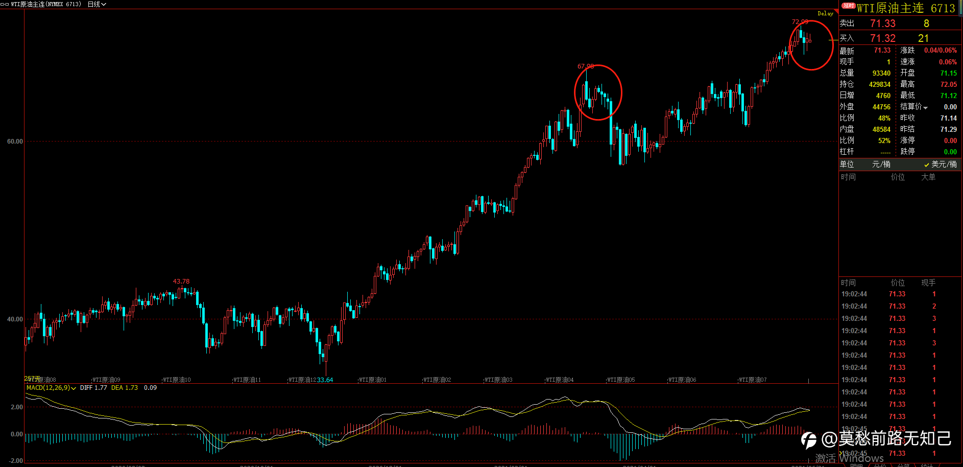Viewport: 963px width, 467px height.
Task: Click the 昨收 value 71.14
Action: pyautogui.click(x=949, y=118)
